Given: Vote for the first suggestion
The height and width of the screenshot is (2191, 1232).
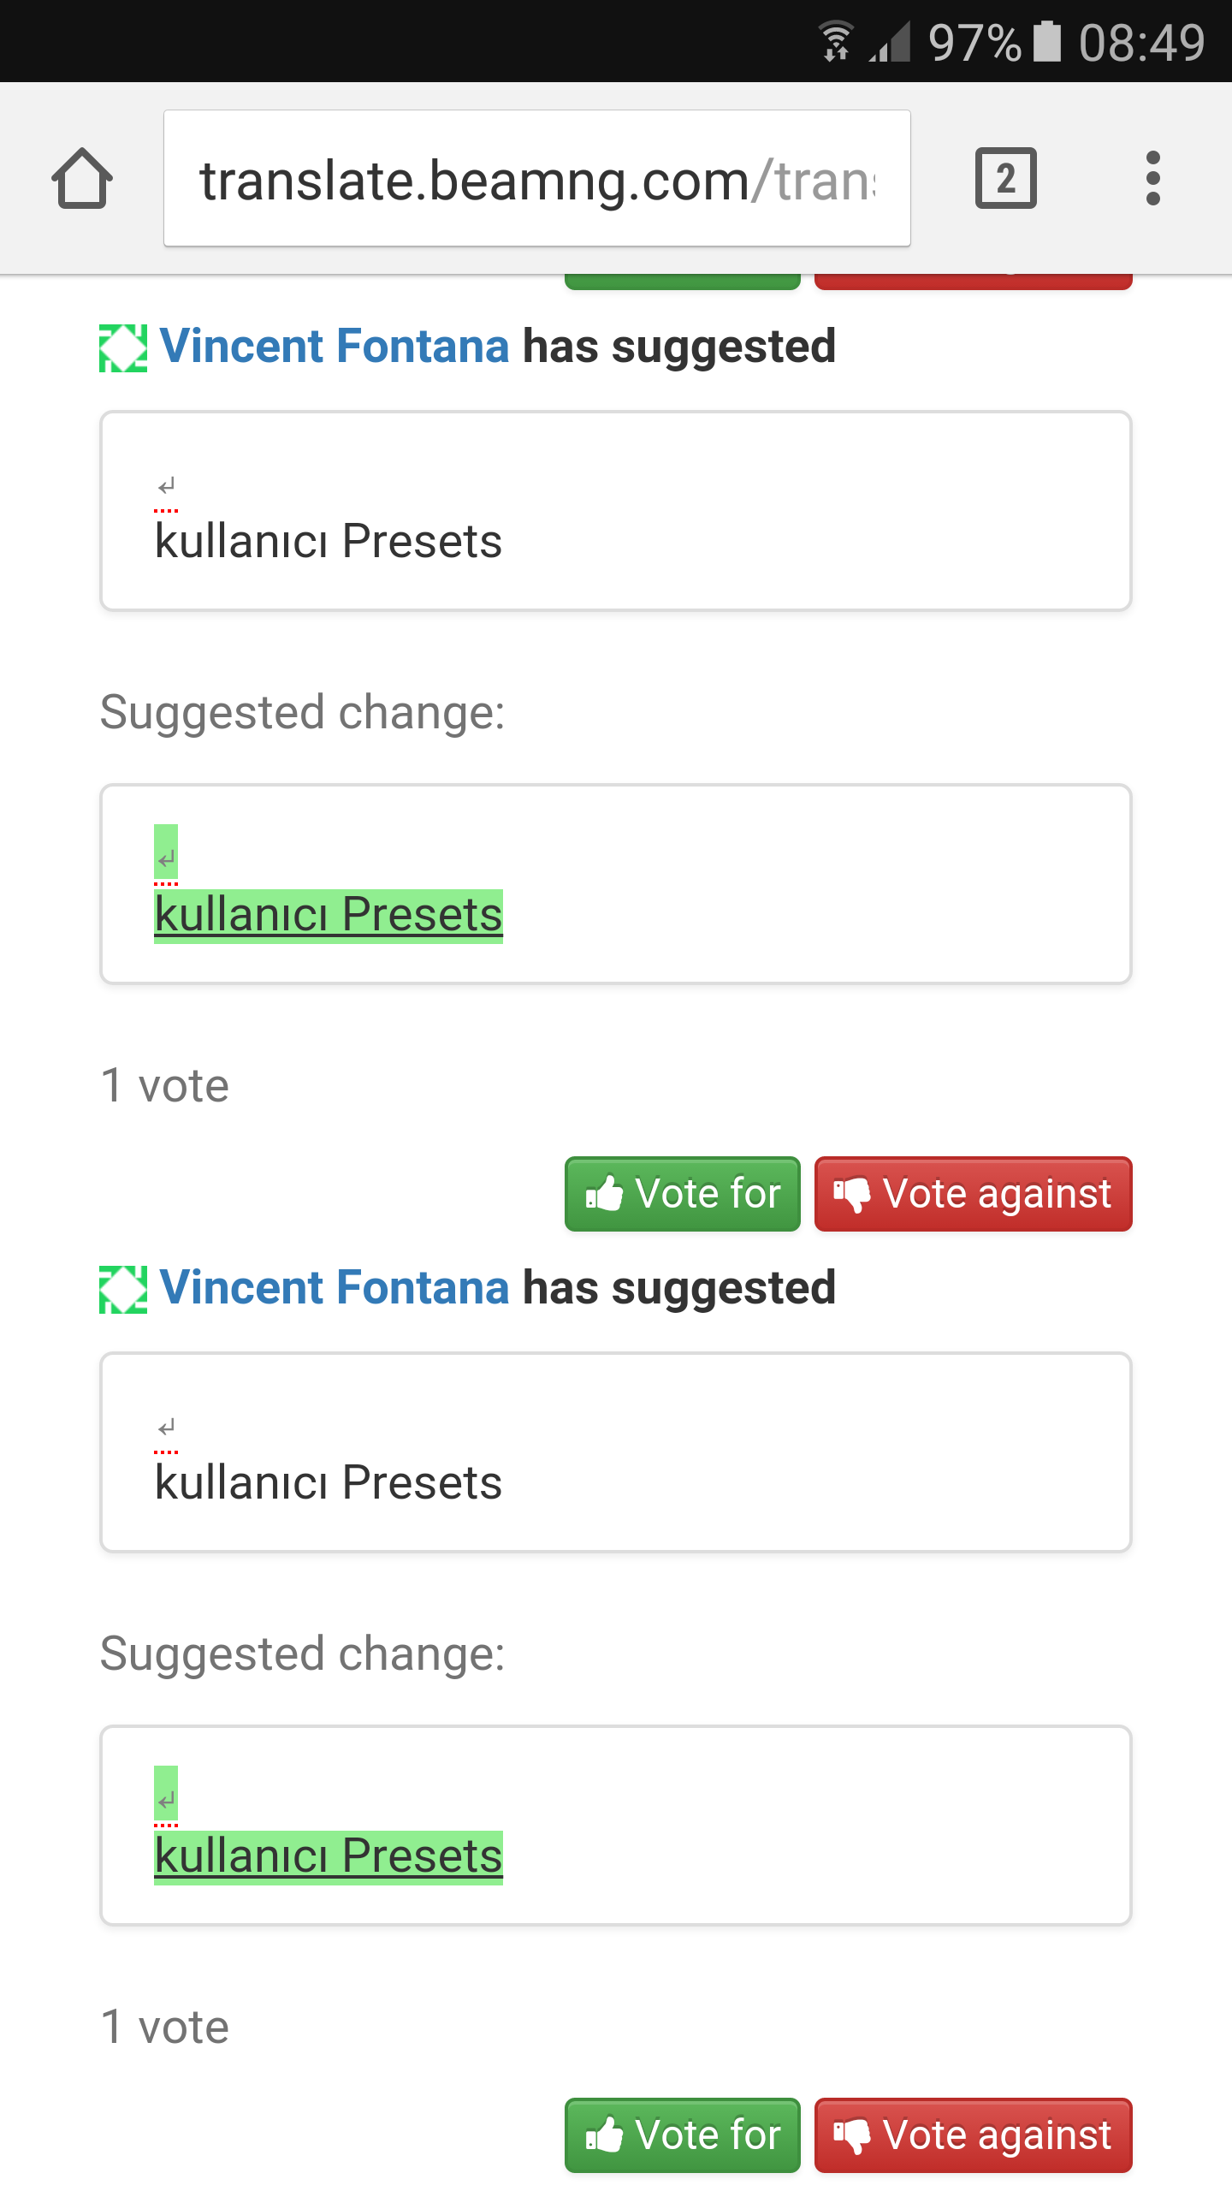Looking at the screenshot, I should (683, 1194).
